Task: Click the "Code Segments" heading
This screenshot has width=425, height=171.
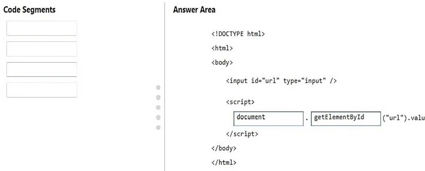Action: [x=30, y=10]
